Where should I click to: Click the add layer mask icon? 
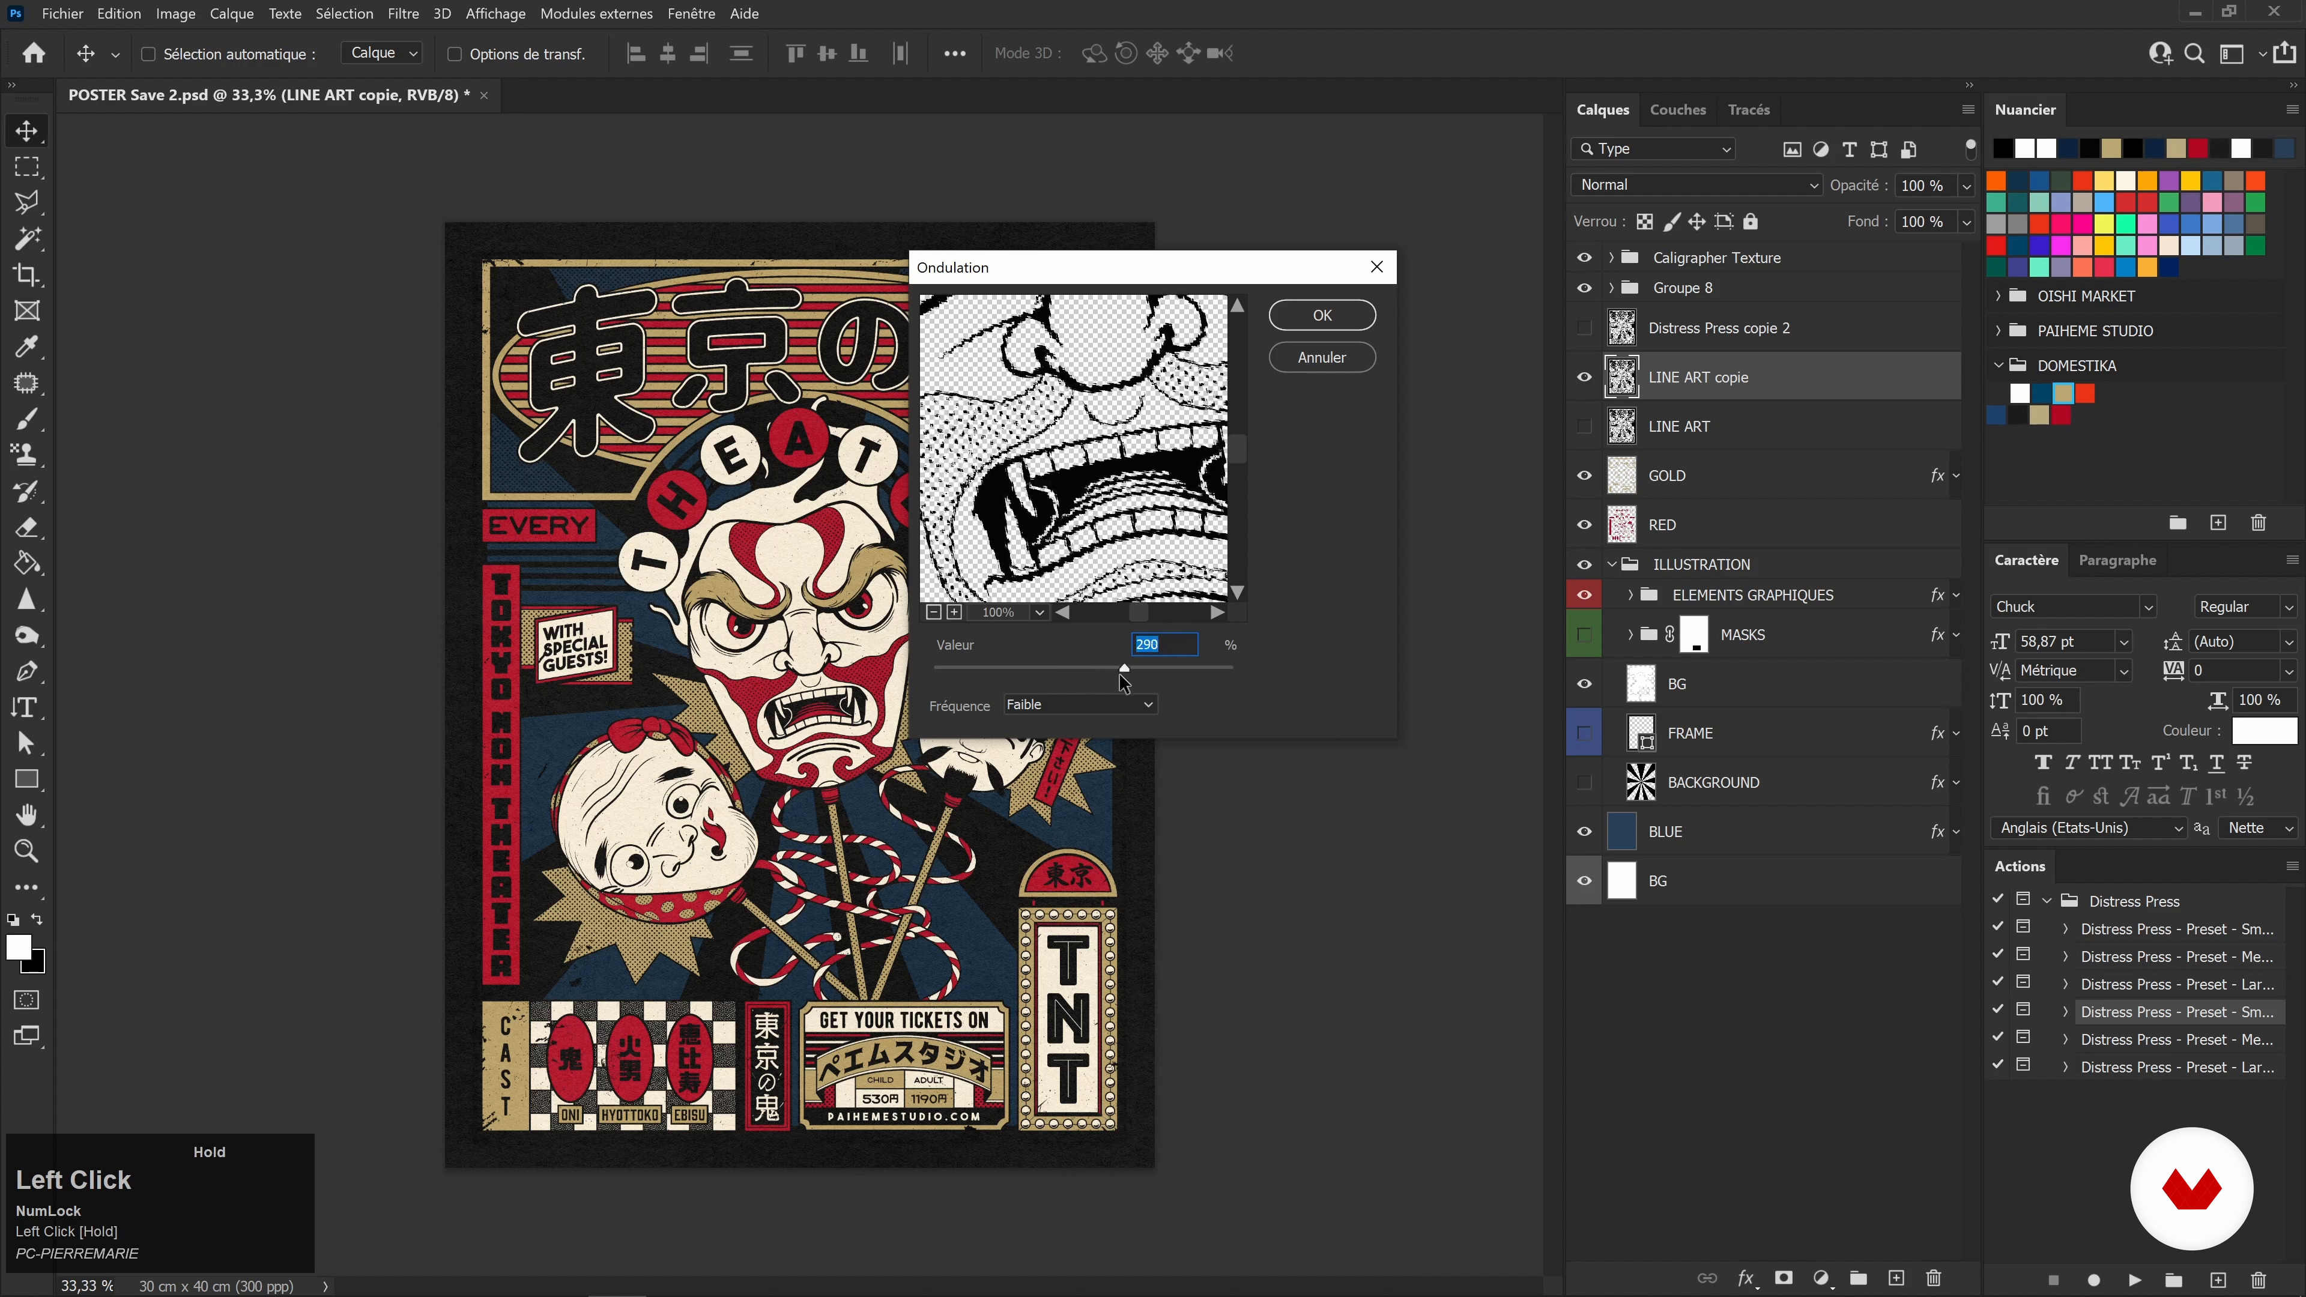click(1783, 1278)
